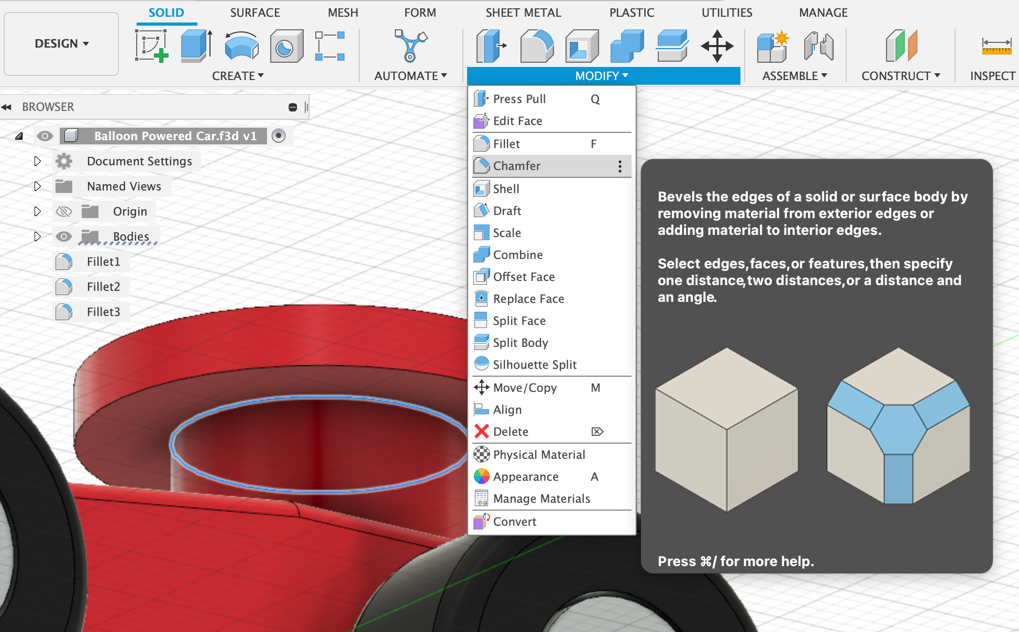The image size is (1019, 632).
Task: Switch to the SURFACE tab
Action: [255, 13]
